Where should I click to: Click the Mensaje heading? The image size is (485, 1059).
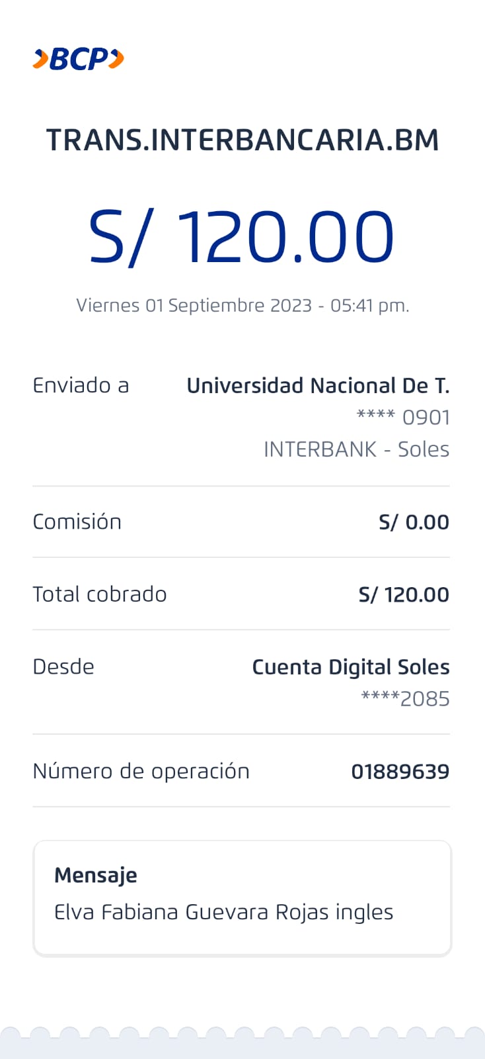click(96, 875)
